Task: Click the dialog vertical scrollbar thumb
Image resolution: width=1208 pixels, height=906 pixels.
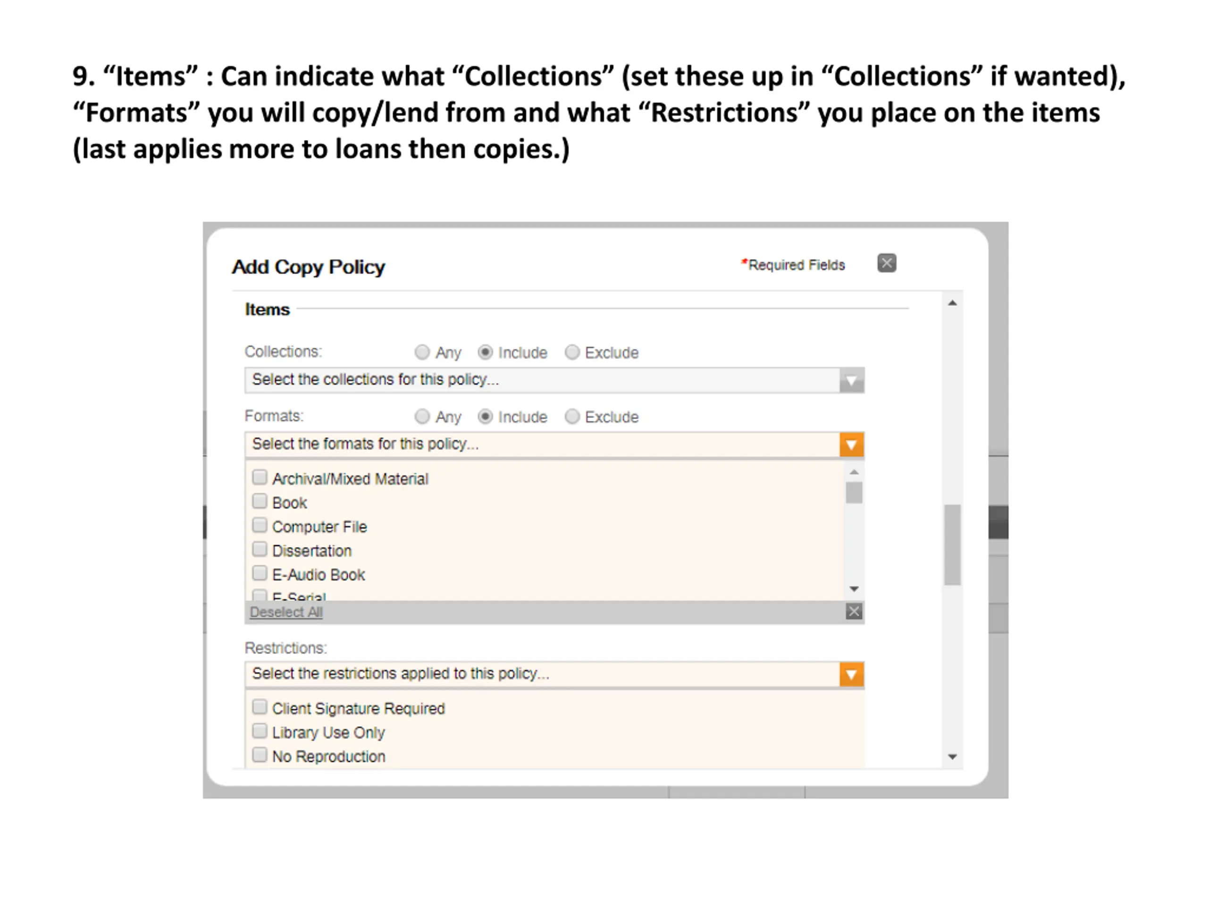Action: pos(952,545)
